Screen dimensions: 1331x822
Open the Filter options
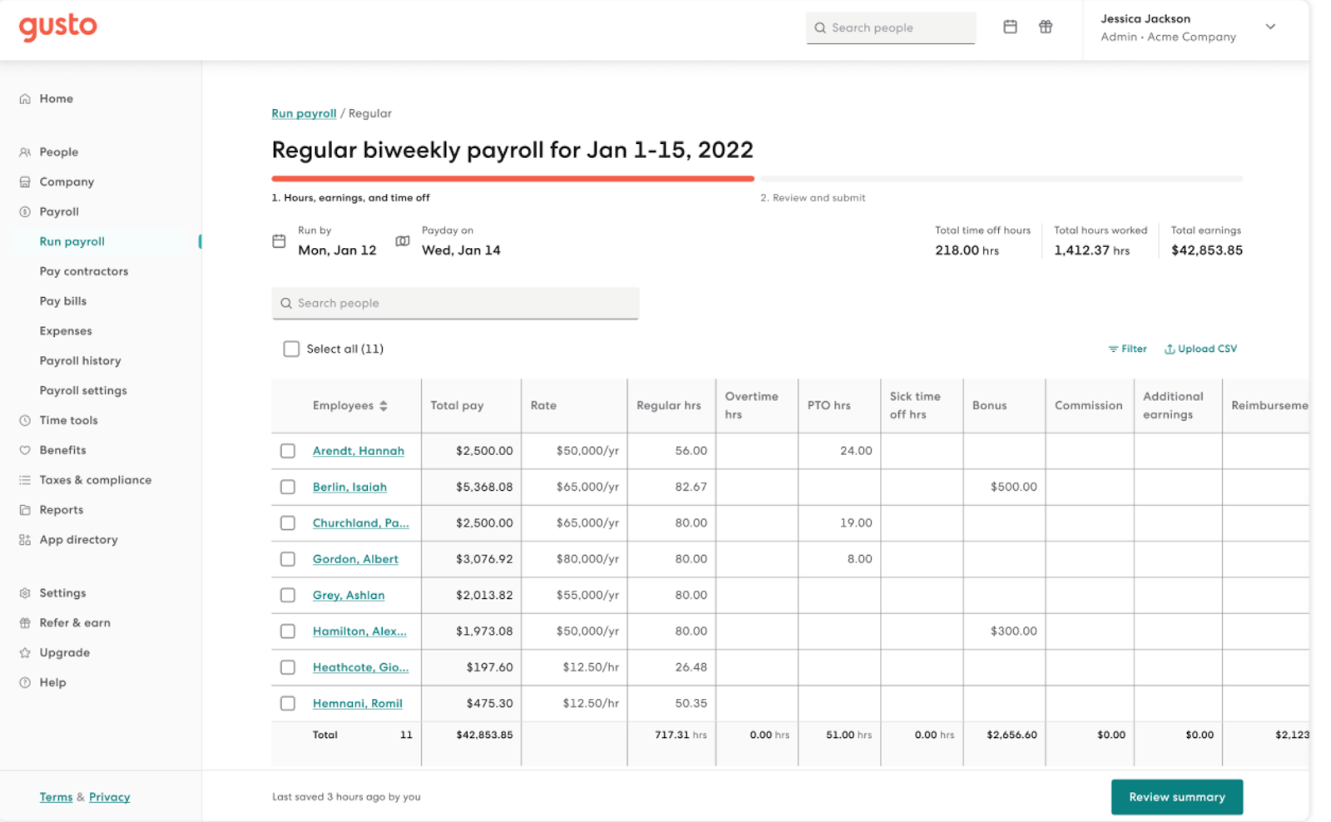click(x=1128, y=349)
